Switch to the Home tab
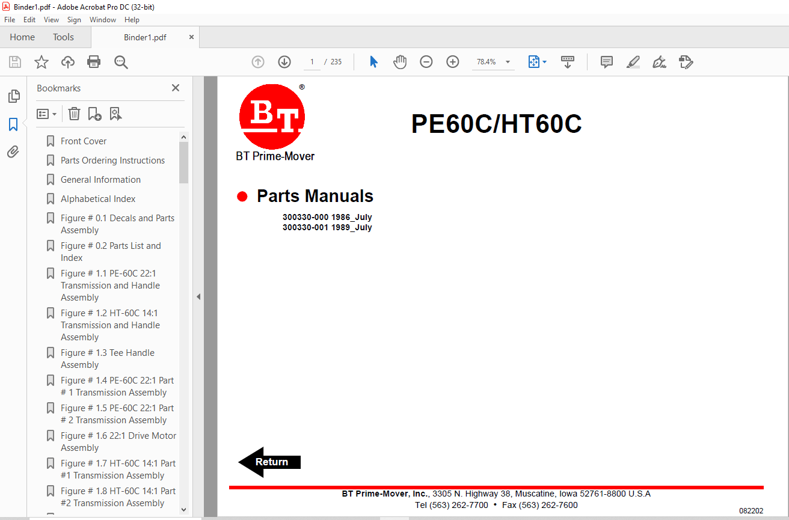 coord(22,37)
